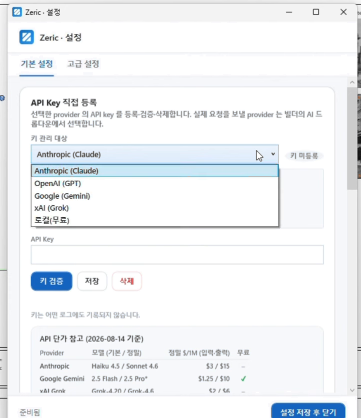Click the 키 검증 button

click(x=51, y=281)
